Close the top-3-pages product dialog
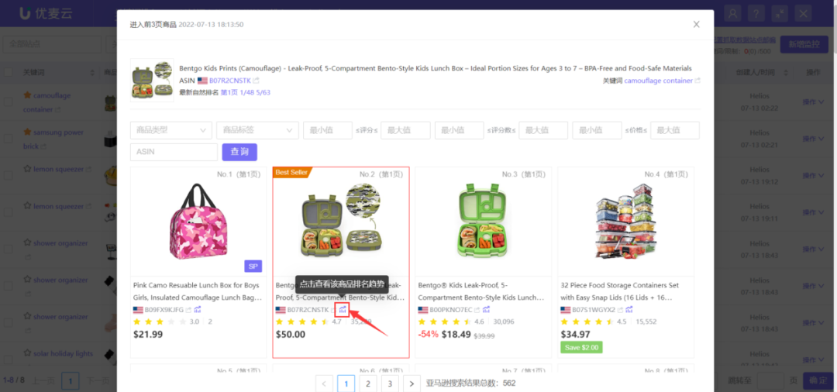This screenshot has width=837, height=392. (x=696, y=25)
